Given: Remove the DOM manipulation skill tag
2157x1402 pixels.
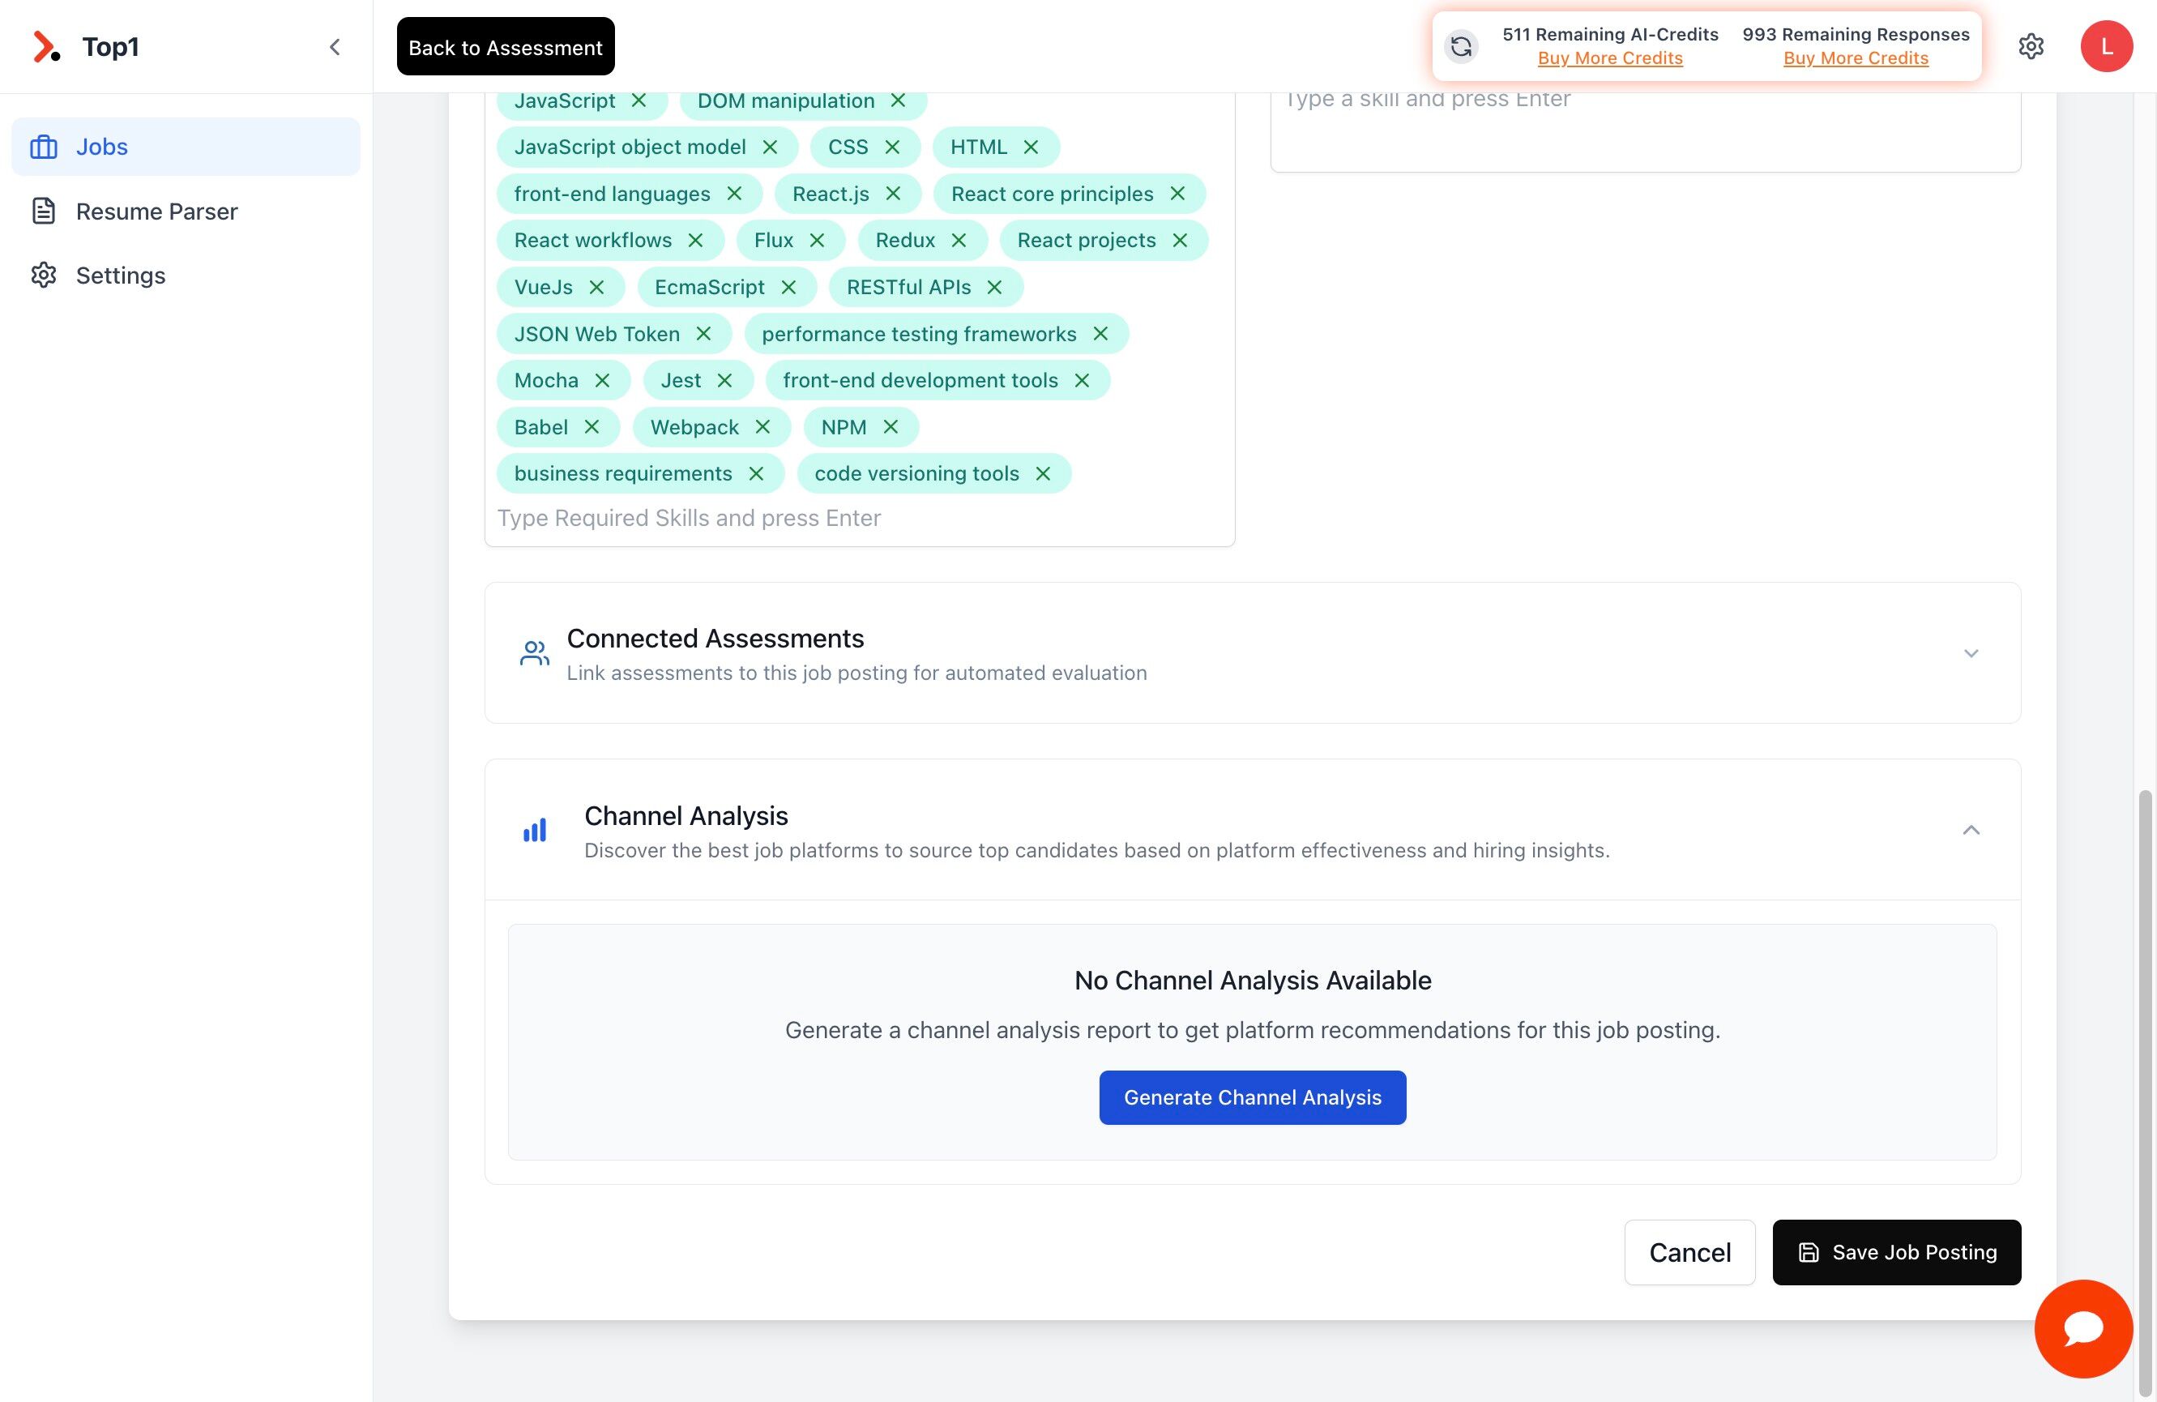Looking at the screenshot, I should tap(898, 100).
